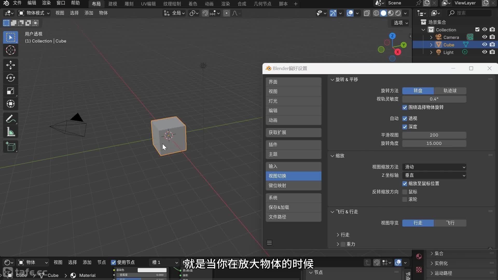Switch to 建模 workspace tab
This screenshot has width=498, height=280.
tap(113, 4)
